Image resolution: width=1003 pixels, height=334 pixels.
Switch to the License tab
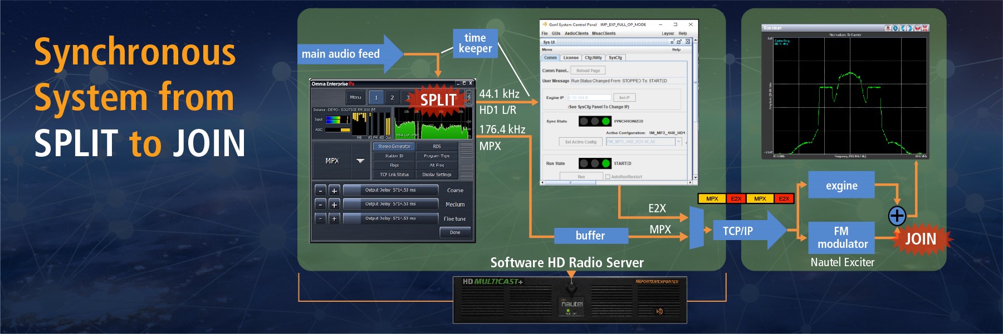coord(571,58)
